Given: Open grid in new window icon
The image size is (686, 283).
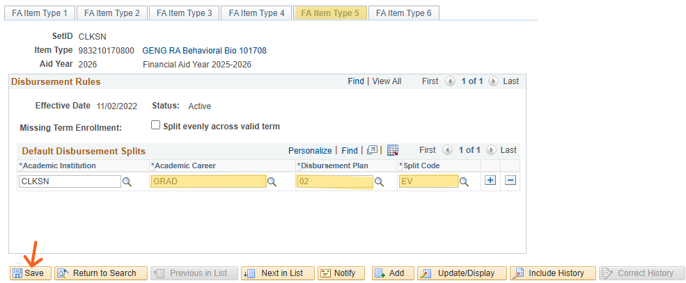Looking at the screenshot, I should click(x=372, y=150).
